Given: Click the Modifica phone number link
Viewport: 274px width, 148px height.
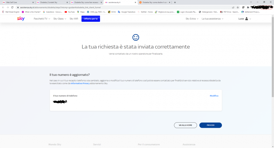Looking at the screenshot, I should point(214,96).
